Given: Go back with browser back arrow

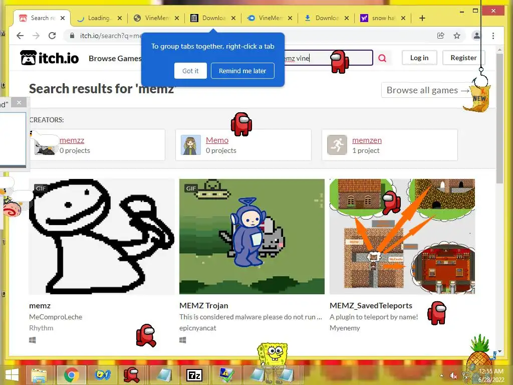Looking at the screenshot, I should tap(20, 36).
